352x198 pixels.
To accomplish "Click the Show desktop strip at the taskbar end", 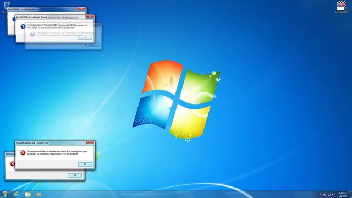I will [351, 194].
